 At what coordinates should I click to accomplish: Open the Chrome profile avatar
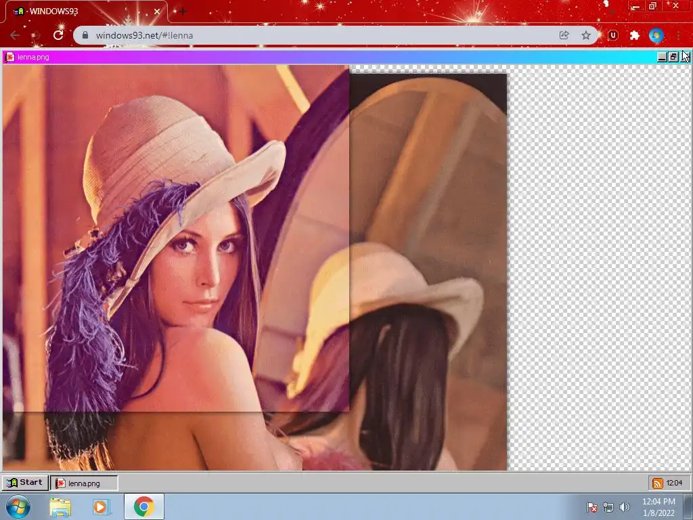point(656,35)
